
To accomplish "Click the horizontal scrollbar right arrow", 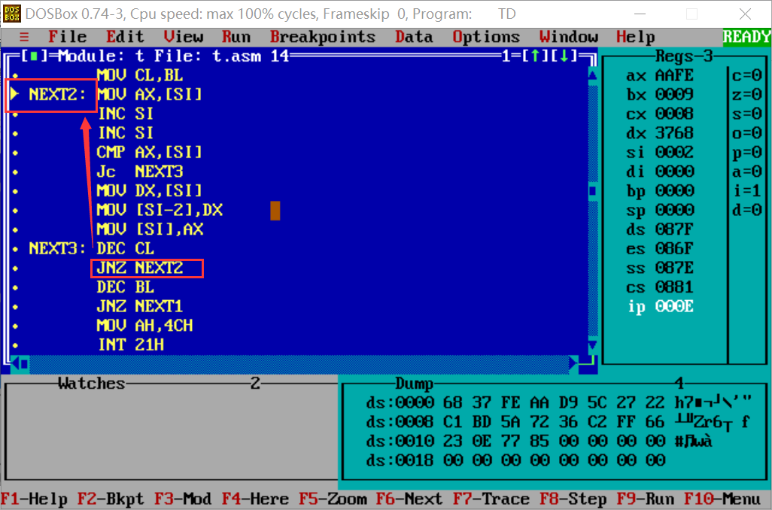I will tap(573, 364).
